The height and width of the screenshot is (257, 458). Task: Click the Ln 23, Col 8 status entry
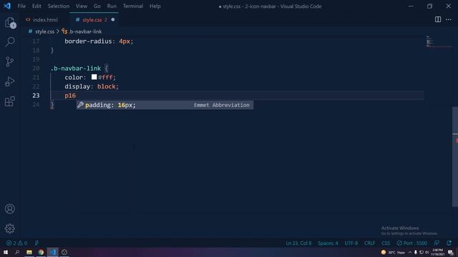coord(298,243)
